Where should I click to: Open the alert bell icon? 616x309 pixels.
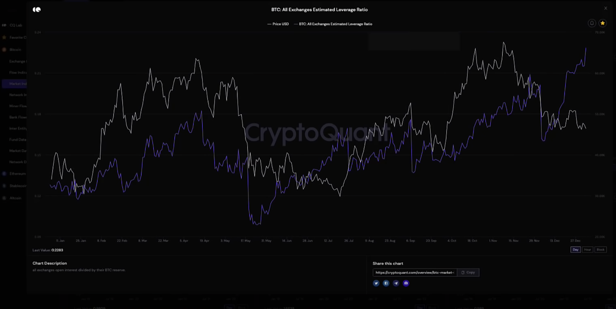coord(592,23)
